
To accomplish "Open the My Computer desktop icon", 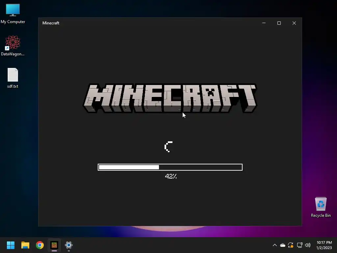I will click(x=13, y=14).
